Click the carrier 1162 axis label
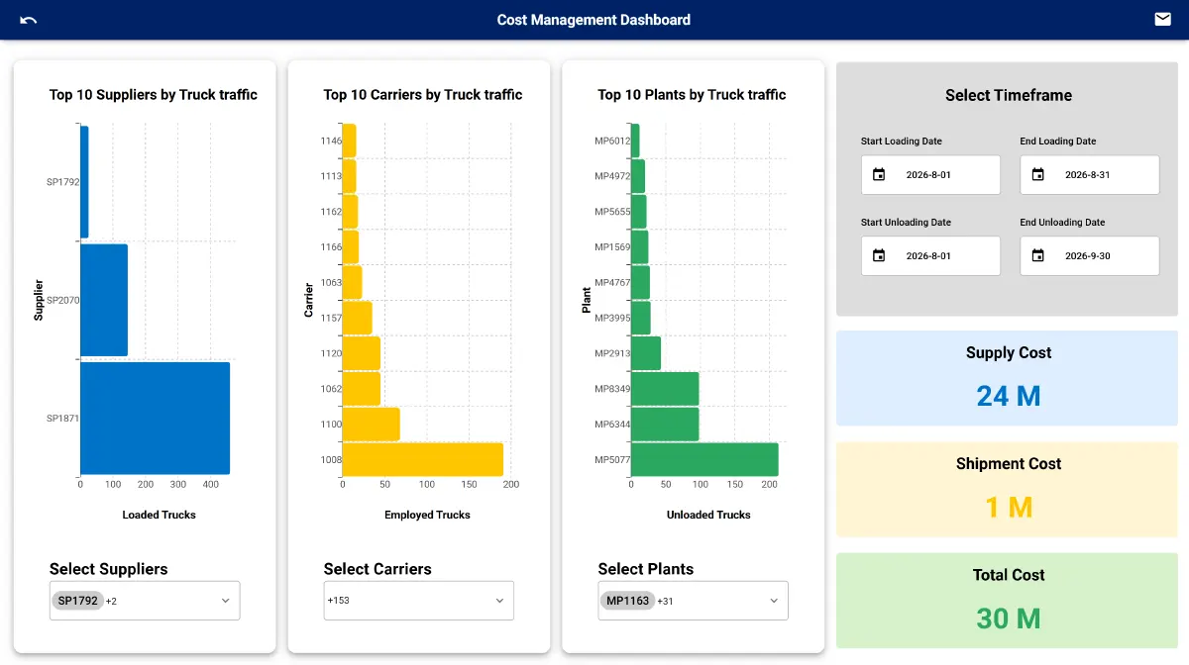 tap(331, 212)
